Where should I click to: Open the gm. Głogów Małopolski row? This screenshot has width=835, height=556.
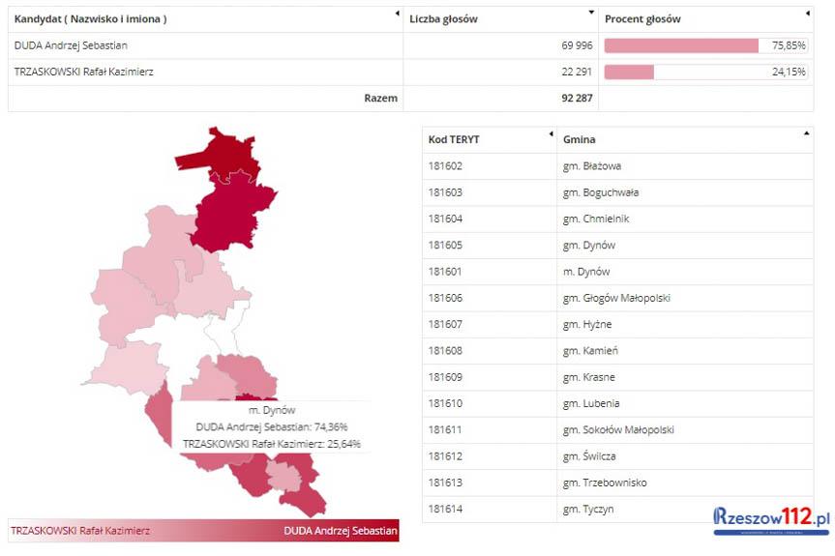point(616,298)
